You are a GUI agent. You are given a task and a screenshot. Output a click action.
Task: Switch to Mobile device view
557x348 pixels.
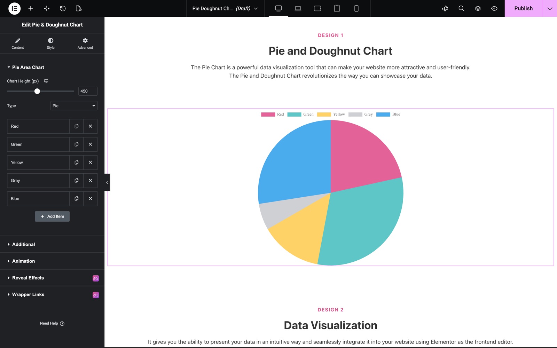(x=356, y=8)
